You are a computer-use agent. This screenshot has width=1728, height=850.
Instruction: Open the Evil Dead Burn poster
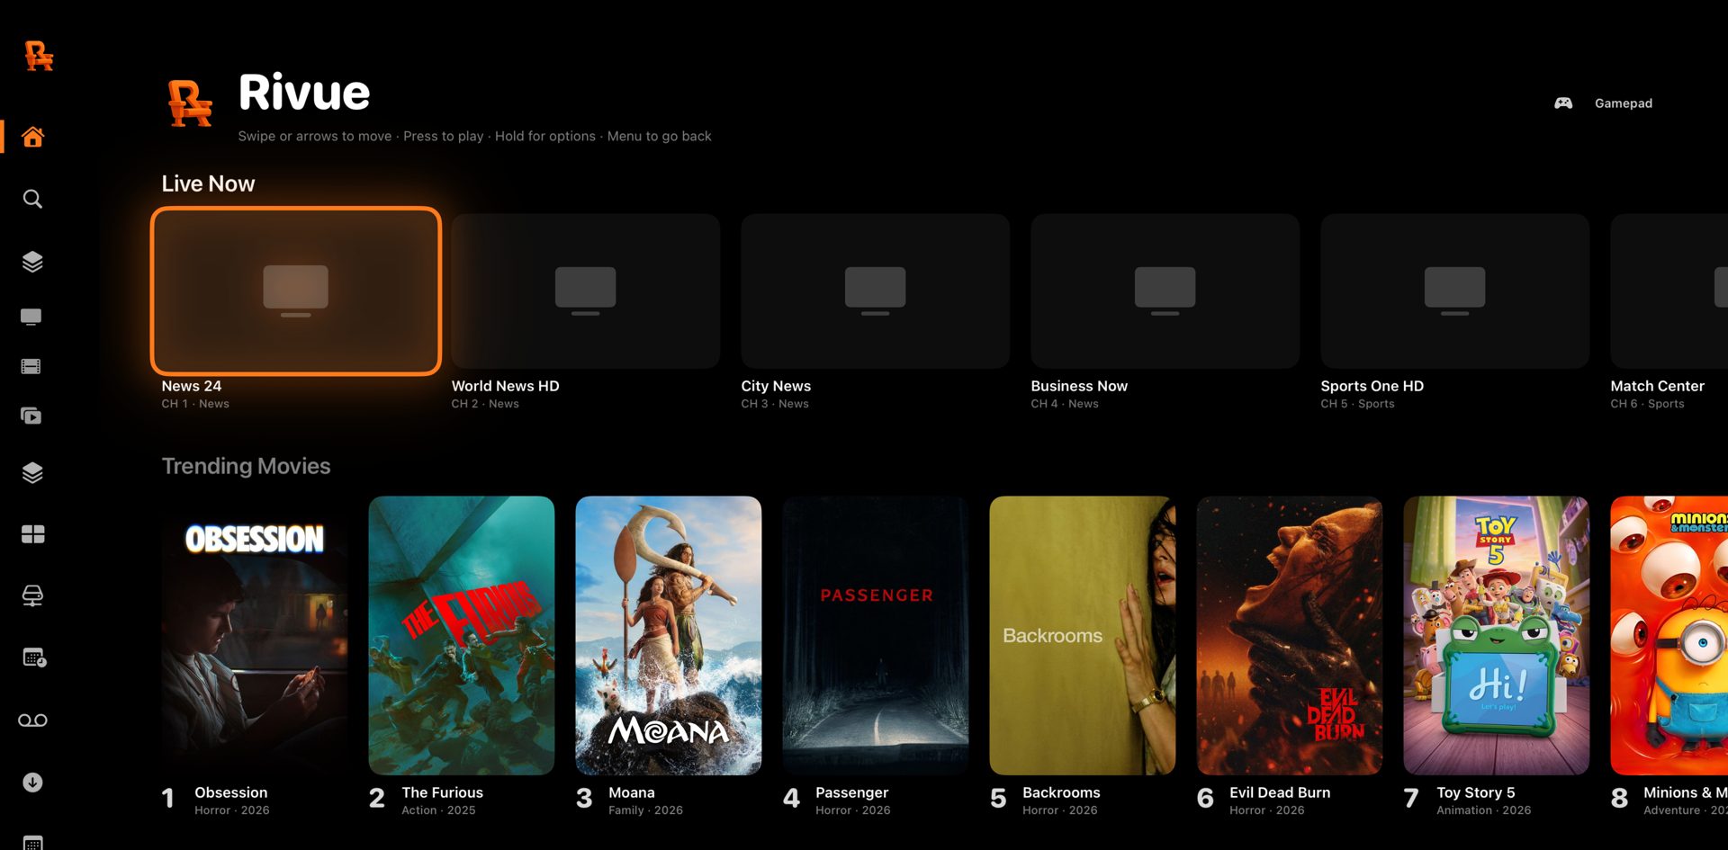point(1290,635)
